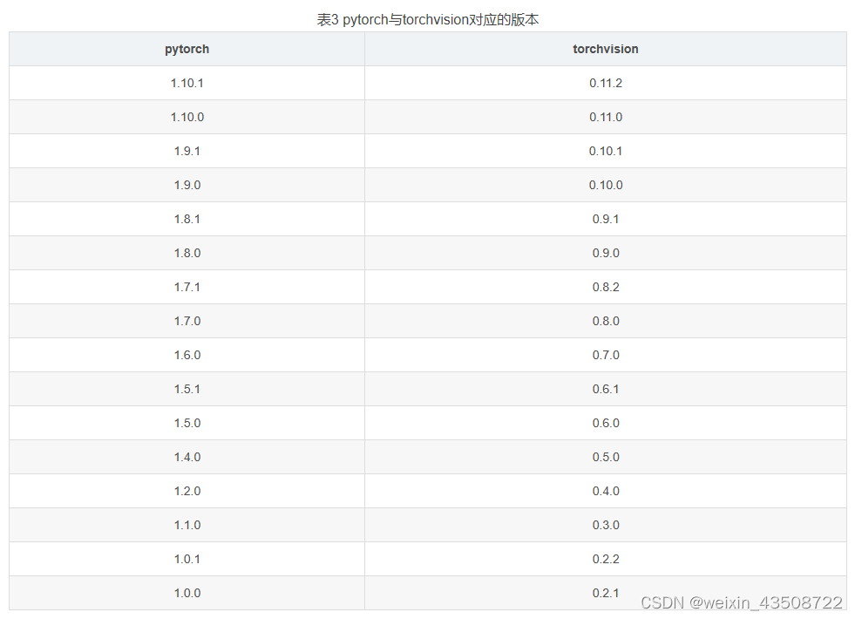Select pytorch version cell '1.7.1'
Viewport: 855px width, 619px height.
187,287
